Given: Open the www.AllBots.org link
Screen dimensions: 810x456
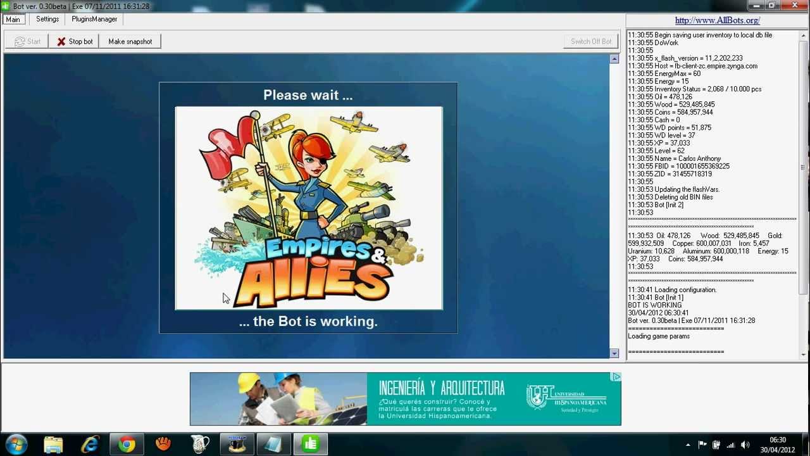Looking at the screenshot, I should pos(718,20).
